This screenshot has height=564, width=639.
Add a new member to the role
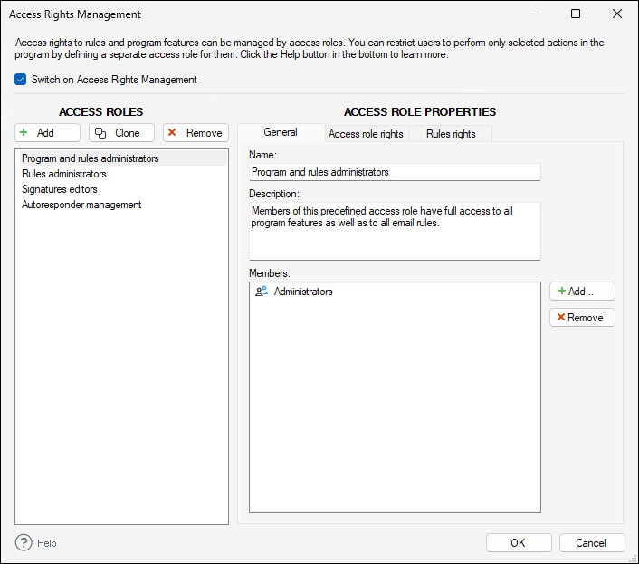coord(582,292)
